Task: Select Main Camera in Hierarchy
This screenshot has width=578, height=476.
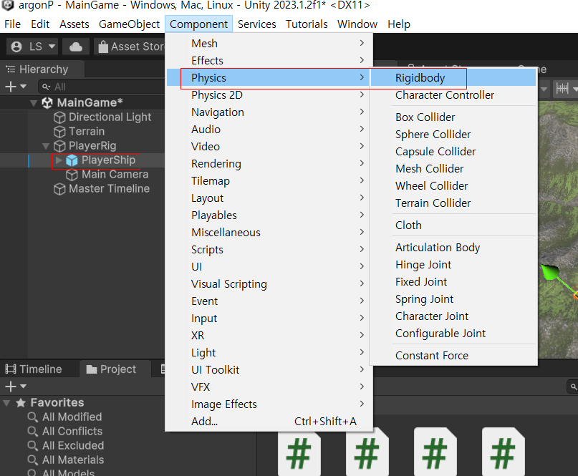Action: click(x=115, y=175)
